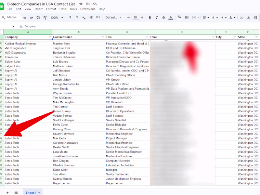Select the Format as currency icon
Screen dimensions: 260x195
point(70,17)
